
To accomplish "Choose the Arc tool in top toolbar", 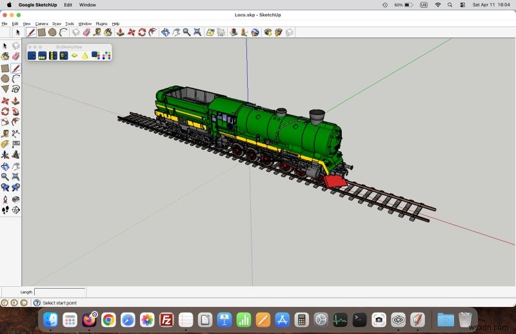I will tap(63, 32).
